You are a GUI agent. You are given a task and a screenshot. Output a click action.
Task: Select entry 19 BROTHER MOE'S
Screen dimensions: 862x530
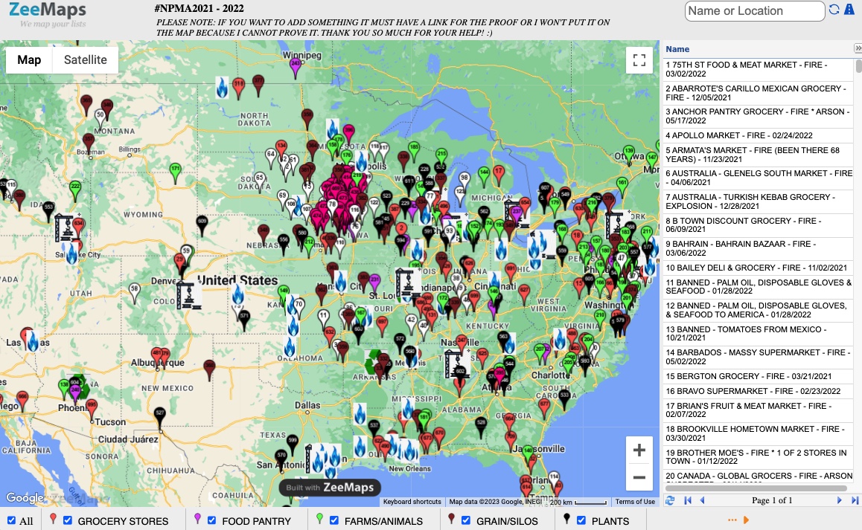tap(759, 457)
